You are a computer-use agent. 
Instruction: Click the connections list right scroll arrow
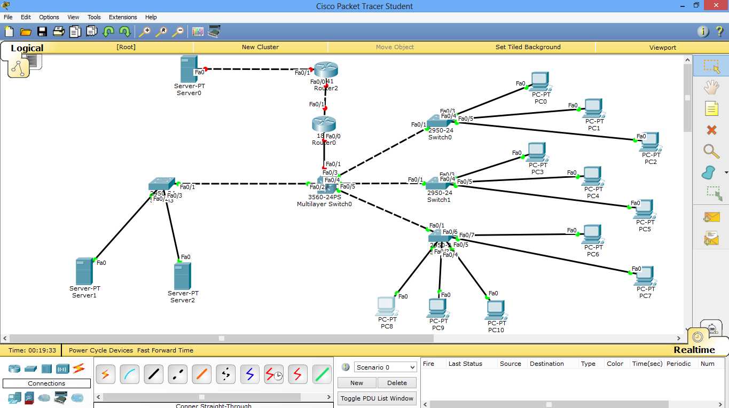point(329,397)
